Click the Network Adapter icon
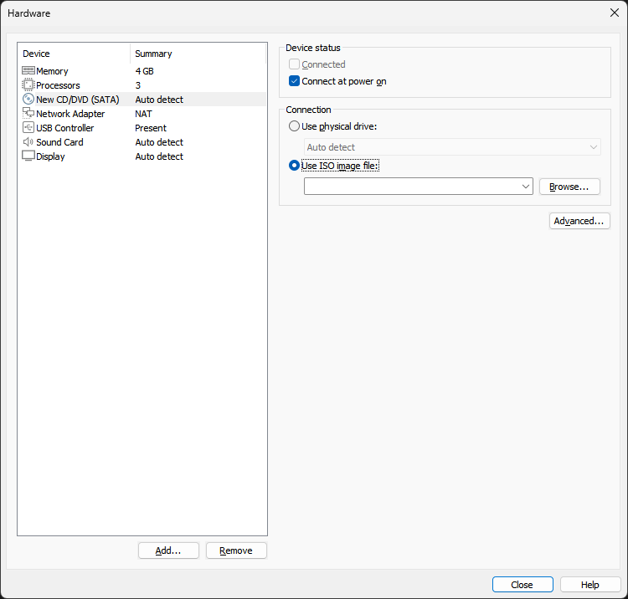Screen dimensions: 628x599 28,114
